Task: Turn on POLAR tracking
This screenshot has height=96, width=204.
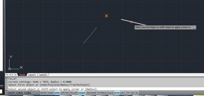Action: point(73,93)
